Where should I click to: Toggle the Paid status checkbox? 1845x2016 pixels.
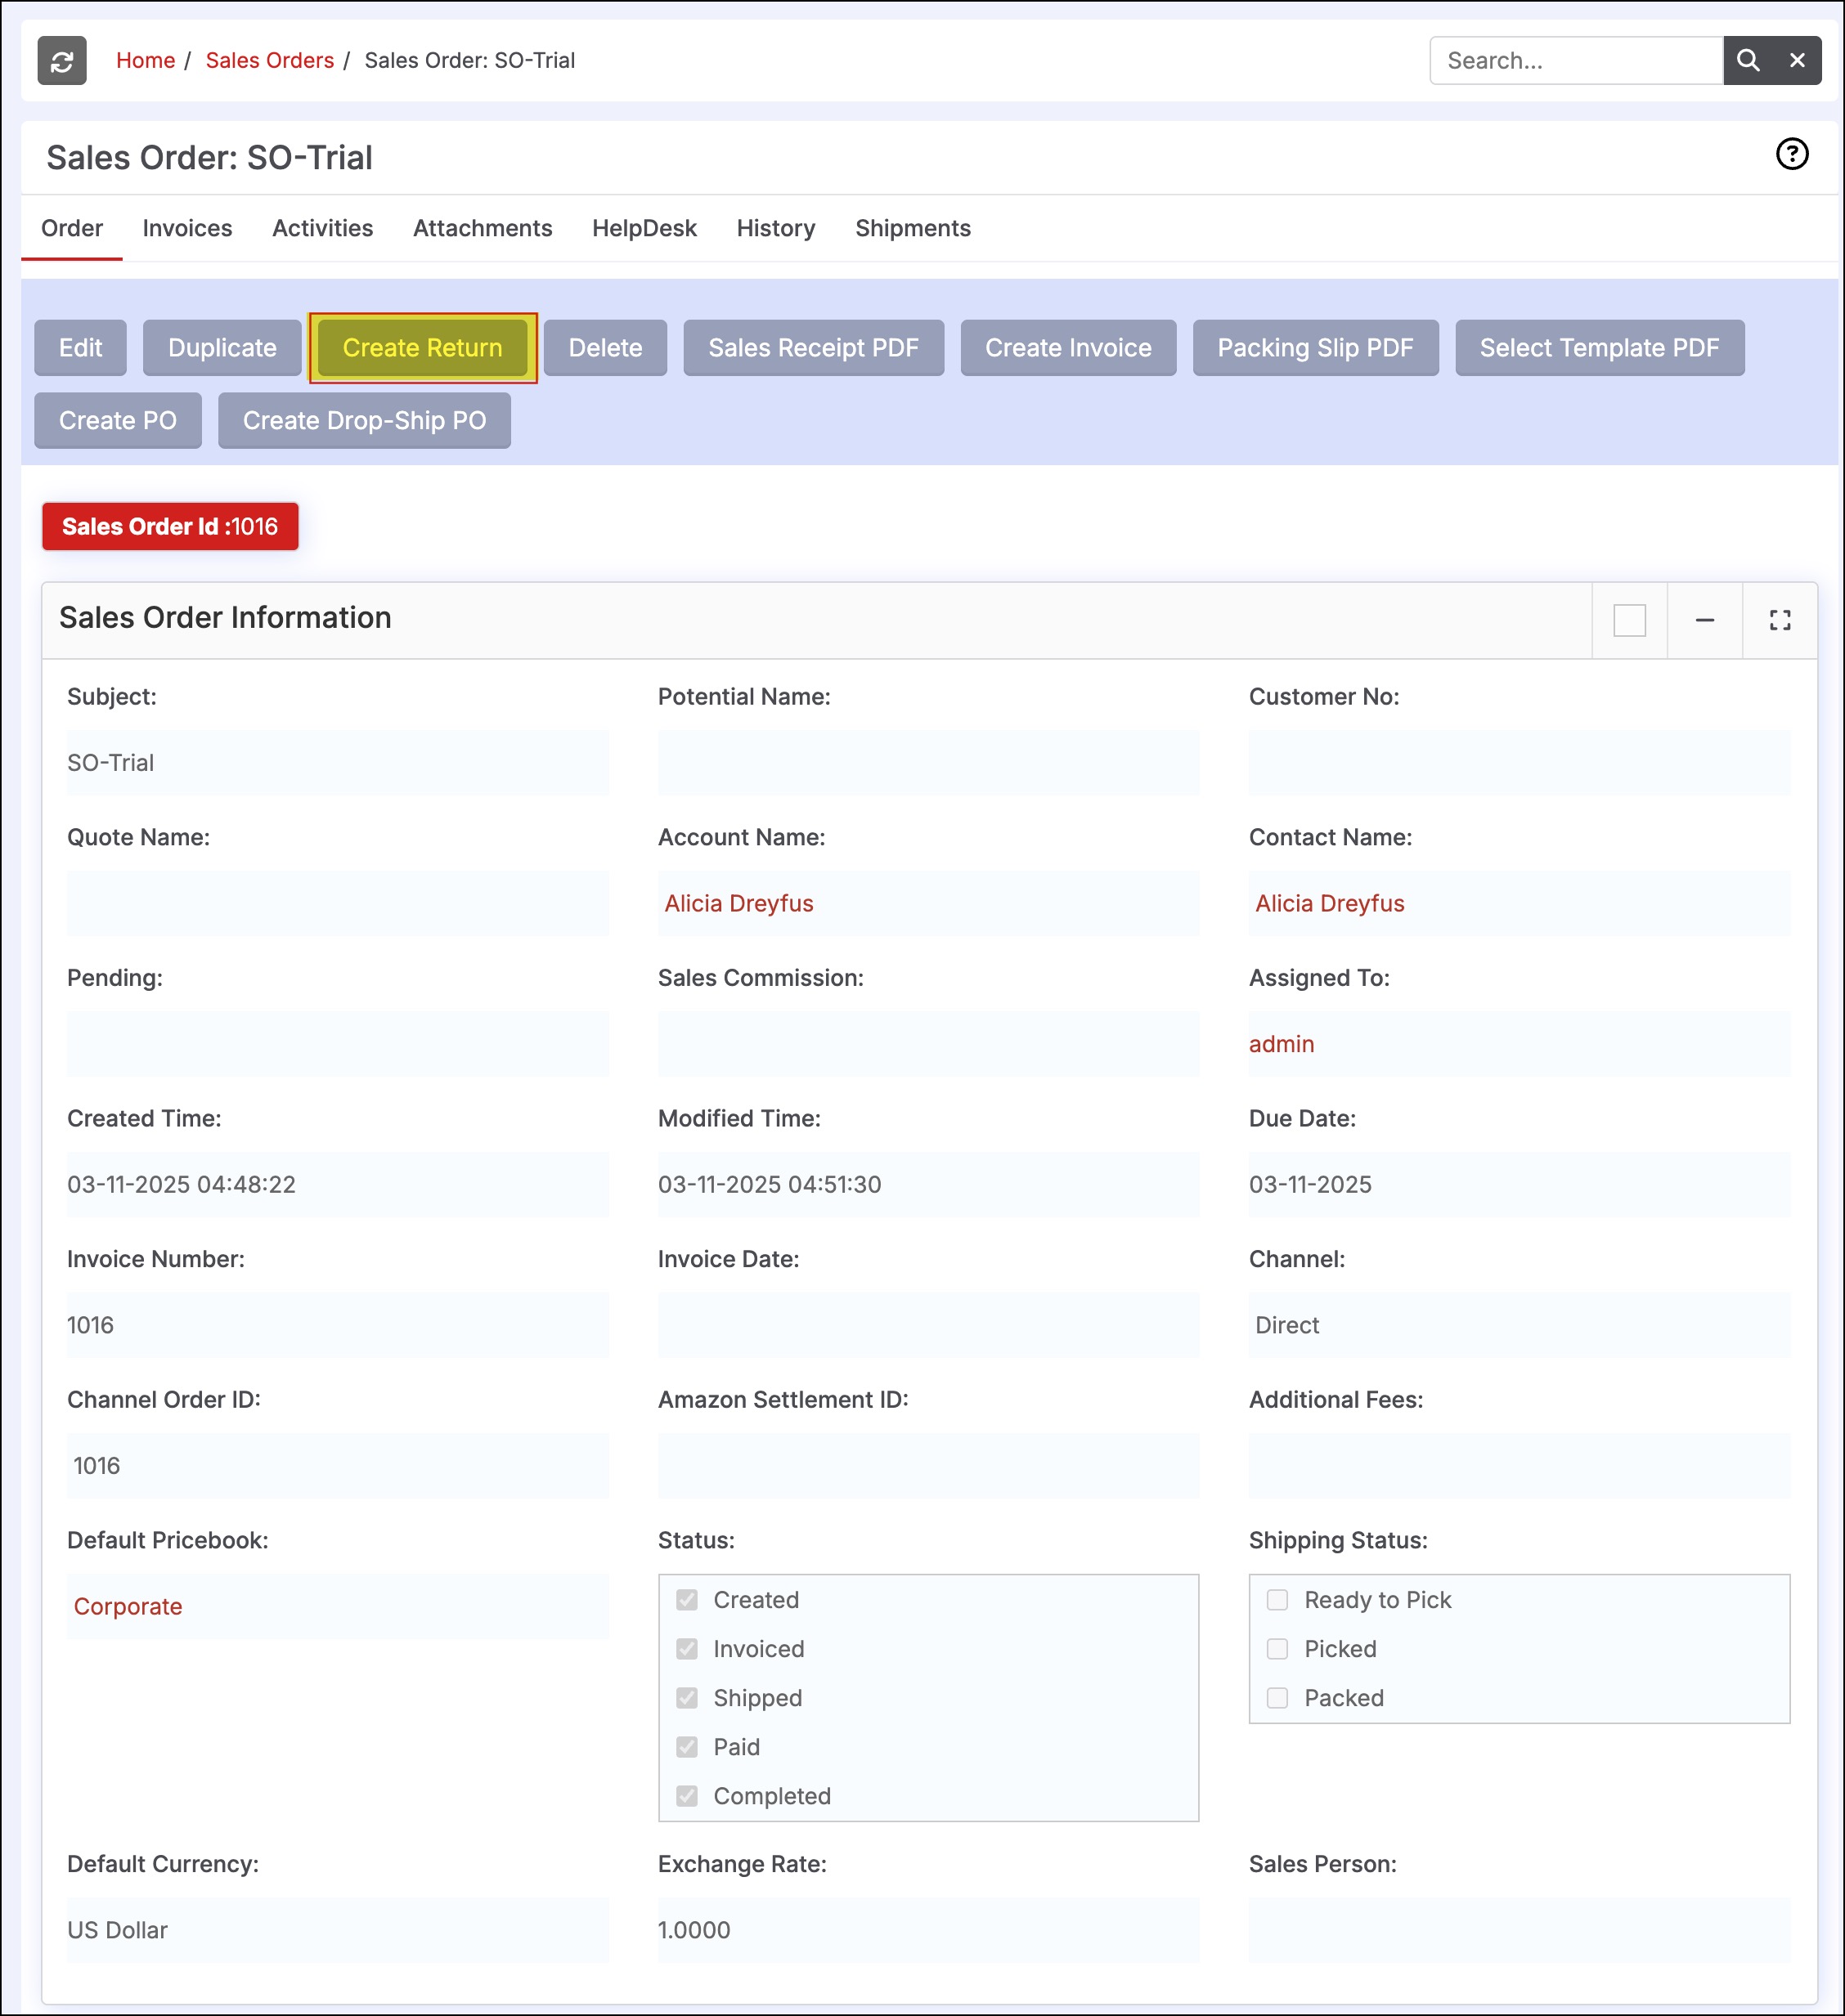[x=686, y=1747]
